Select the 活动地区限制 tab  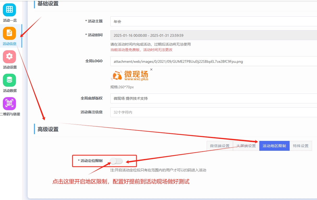coord(274,146)
